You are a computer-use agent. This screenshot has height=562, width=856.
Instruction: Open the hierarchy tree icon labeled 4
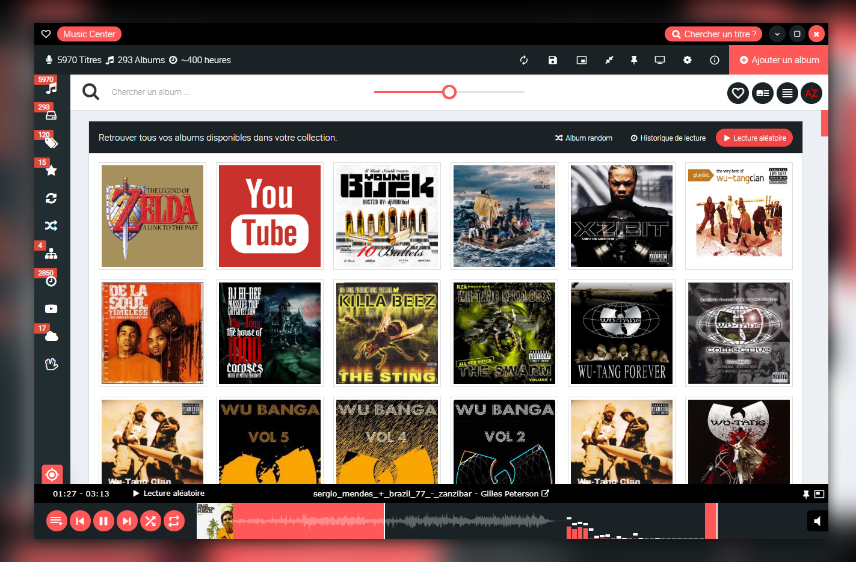[51, 253]
